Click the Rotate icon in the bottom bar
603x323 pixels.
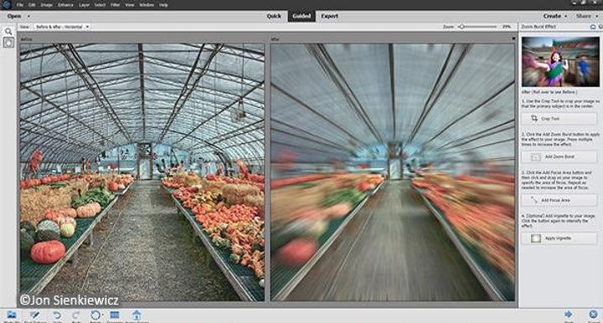(95, 315)
